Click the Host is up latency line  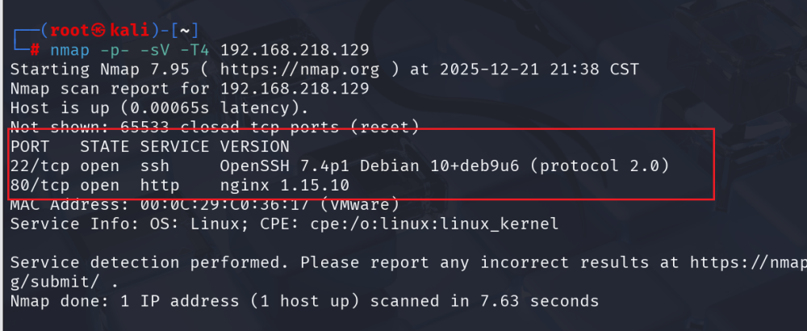click(x=160, y=108)
